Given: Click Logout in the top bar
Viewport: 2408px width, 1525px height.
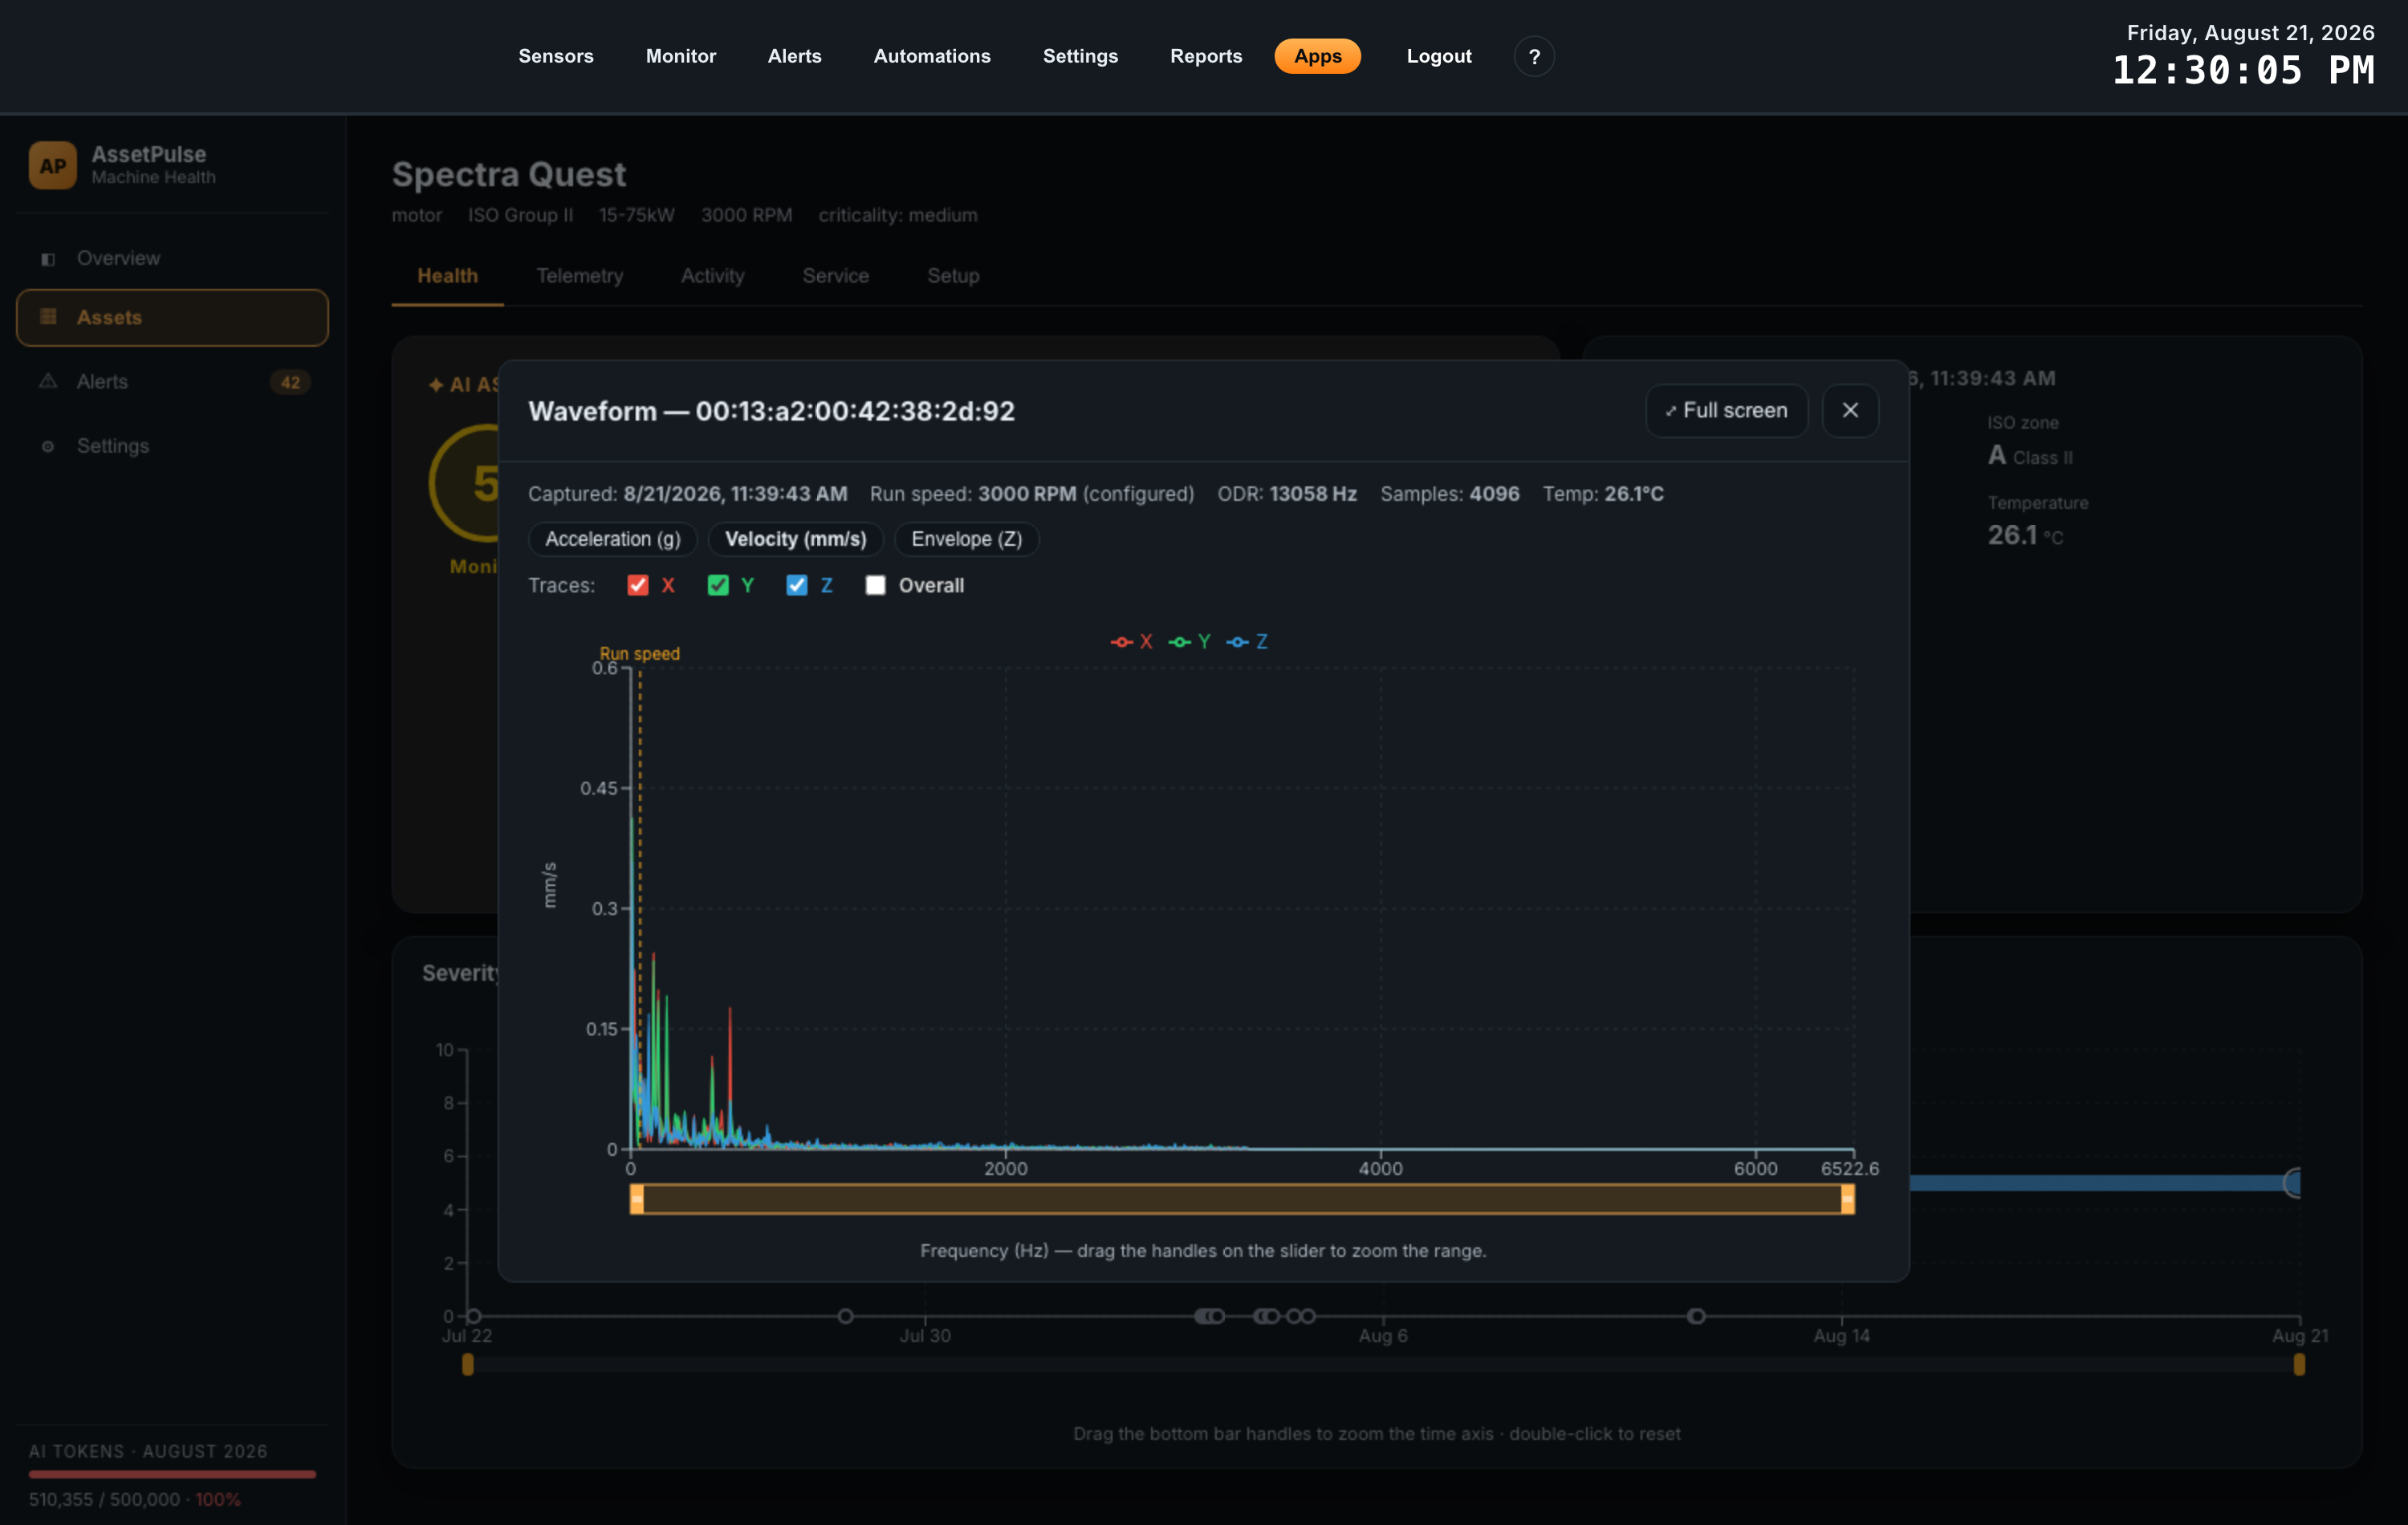Looking at the screenshot, I should click(1439, 56).
